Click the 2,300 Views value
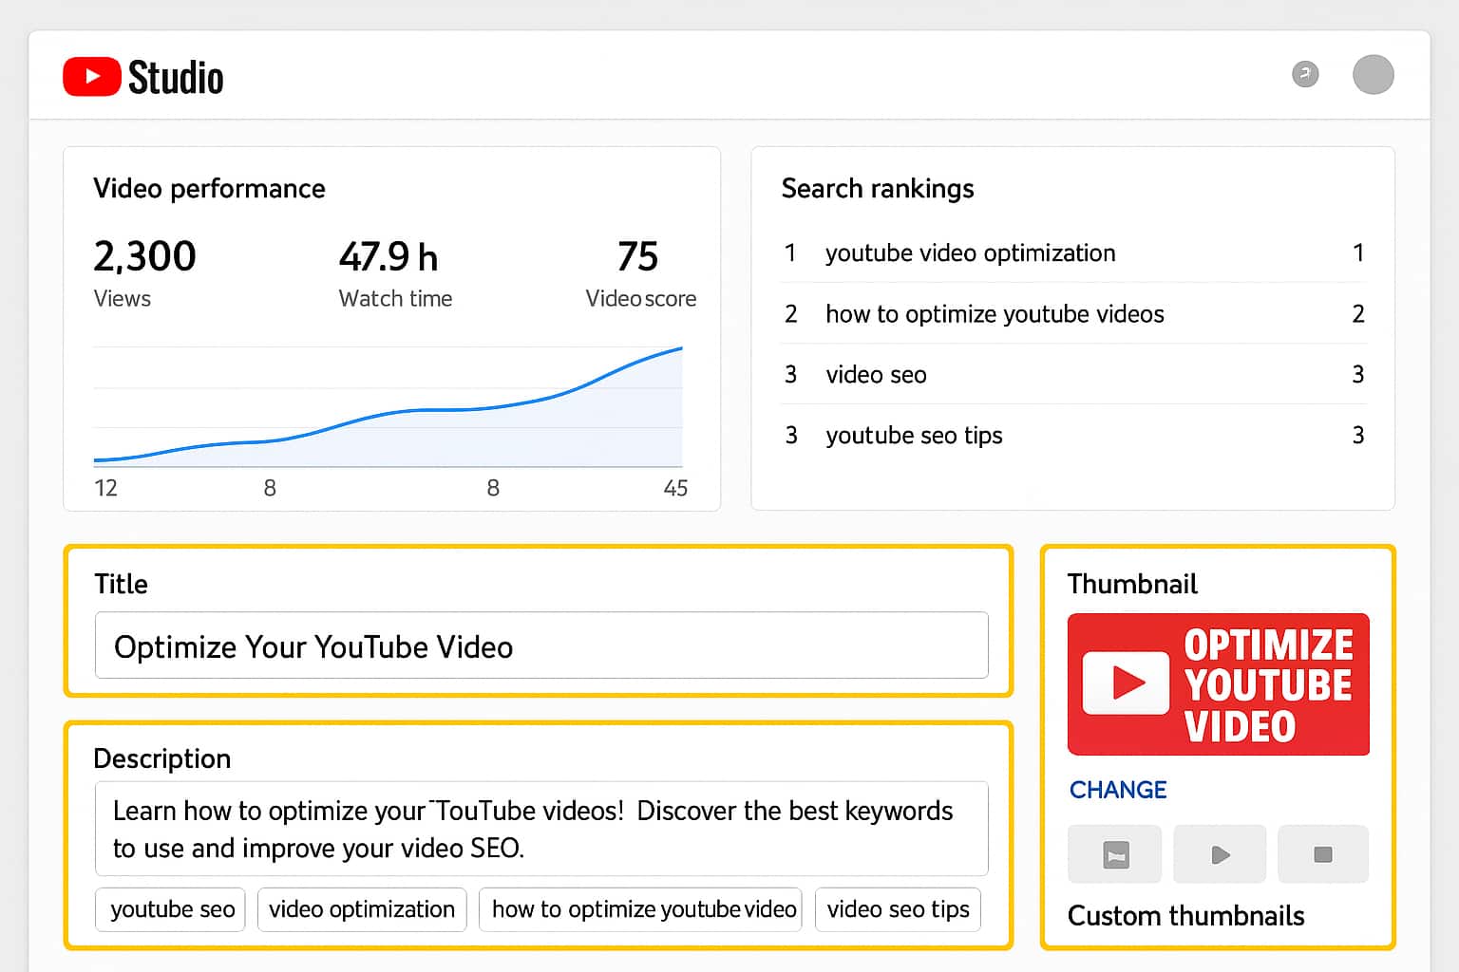 144,256
